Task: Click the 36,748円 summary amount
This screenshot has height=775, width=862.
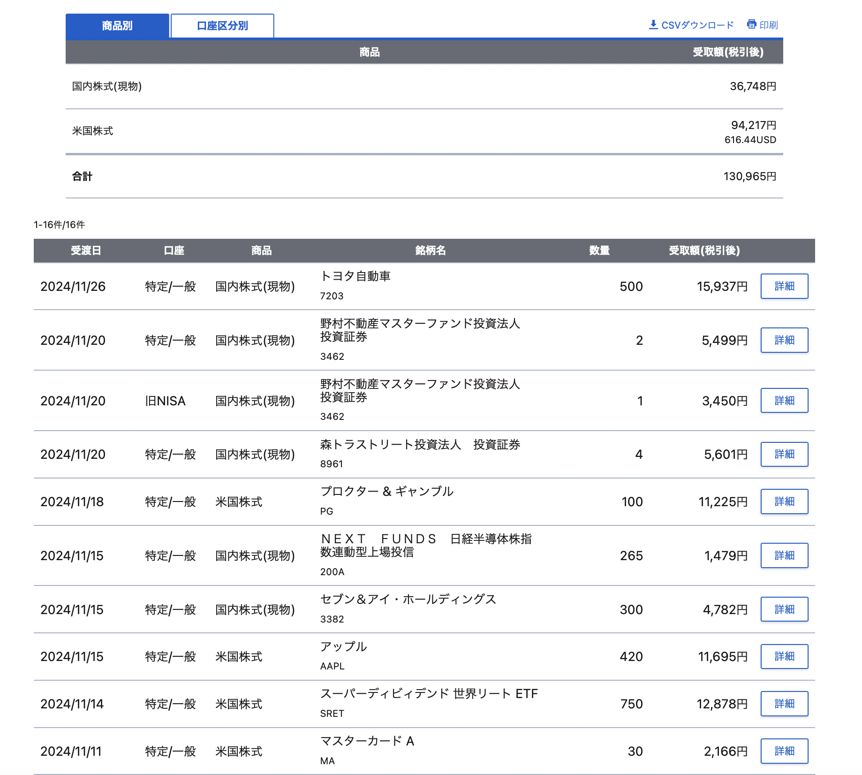Action: click(x=753, y=86)
